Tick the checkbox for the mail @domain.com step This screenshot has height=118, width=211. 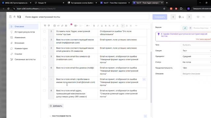(x=45, y=79)
